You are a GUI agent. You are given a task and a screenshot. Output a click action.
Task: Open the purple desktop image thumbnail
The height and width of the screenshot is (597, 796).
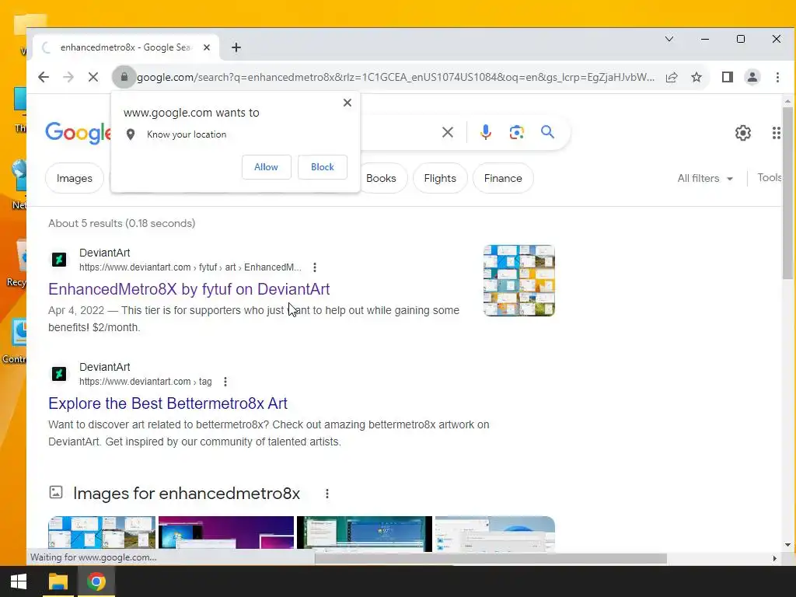[x=226, y=533]
